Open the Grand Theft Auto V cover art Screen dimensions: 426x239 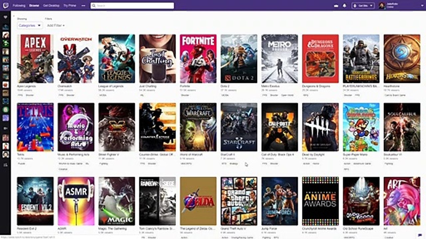[239, 201]
